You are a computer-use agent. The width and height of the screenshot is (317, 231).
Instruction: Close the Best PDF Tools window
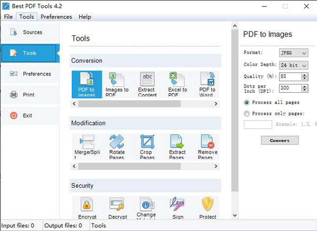306,6
